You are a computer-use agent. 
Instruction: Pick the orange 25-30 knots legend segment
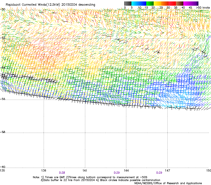[x=165, y=3]
